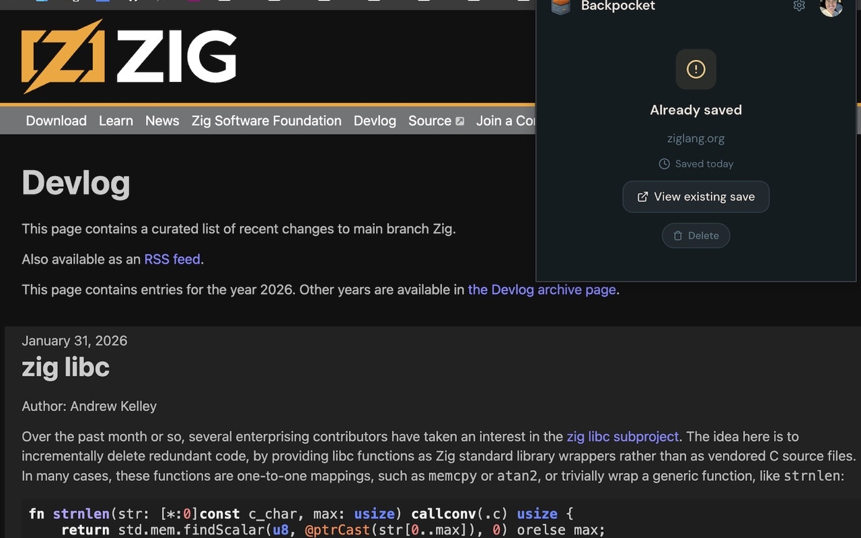Click the January 31, 2026 date

pyautogui.click(x=75, y=341)
